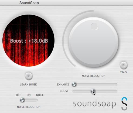The width and height of the screenshot is (133, 113).
Task: Click the SoundSoap window title text
Action: pyautogui.click(x=29, y=3)
